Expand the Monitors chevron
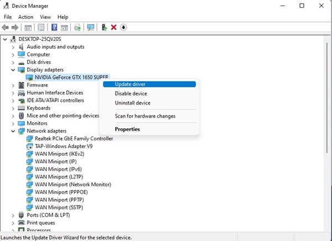 (x=13, y=123)
